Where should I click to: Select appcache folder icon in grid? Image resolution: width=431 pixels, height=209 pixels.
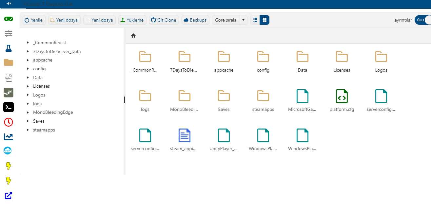[x=224, y=57]
